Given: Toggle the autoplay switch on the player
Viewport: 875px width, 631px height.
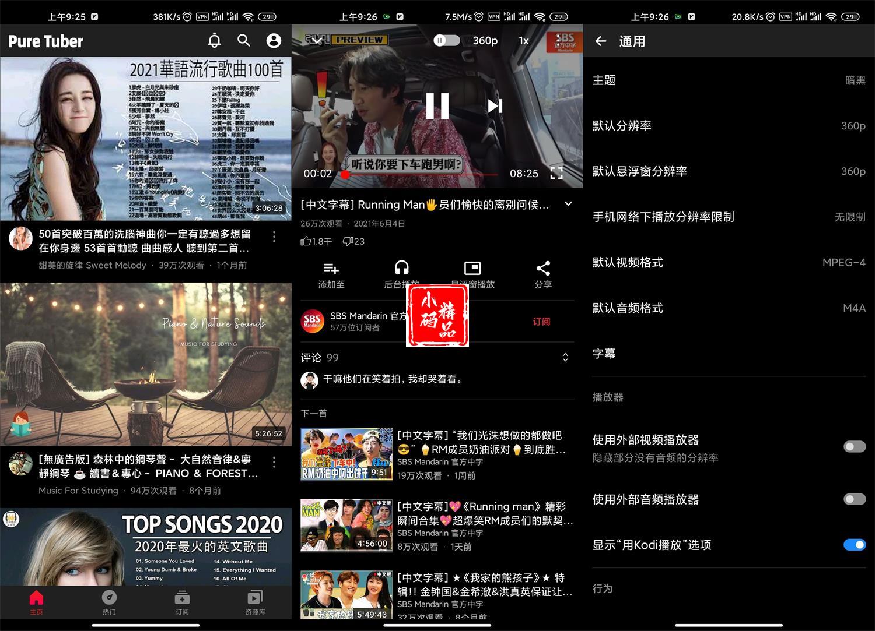Looking at the screenshot, I should point(446,40).
